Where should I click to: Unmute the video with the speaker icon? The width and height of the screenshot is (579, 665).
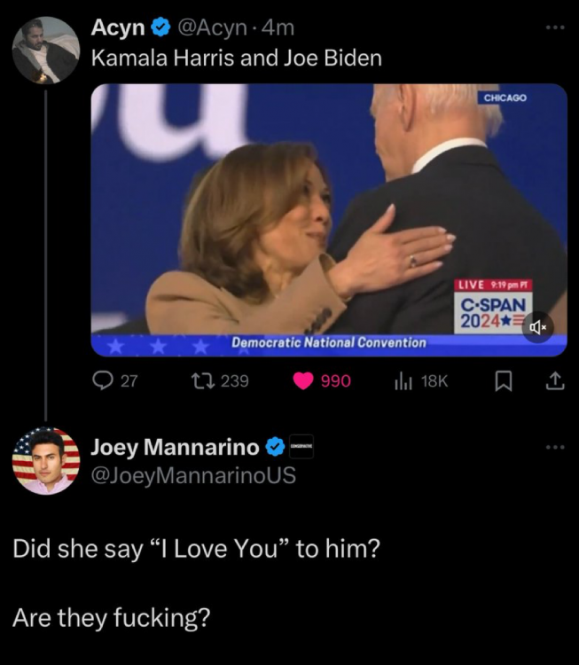pyautogui.click(x=536, y=326)
